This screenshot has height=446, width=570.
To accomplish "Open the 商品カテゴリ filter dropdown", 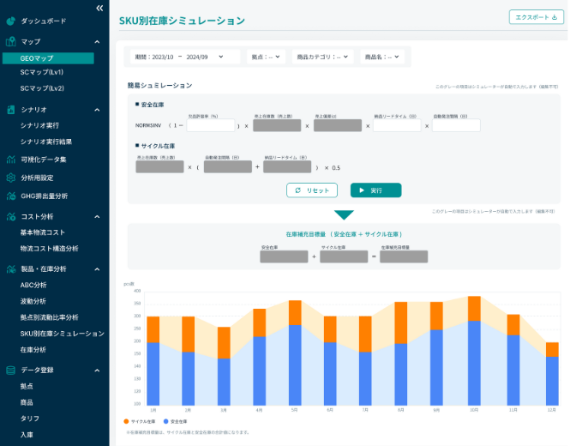I will click(322, 57).
